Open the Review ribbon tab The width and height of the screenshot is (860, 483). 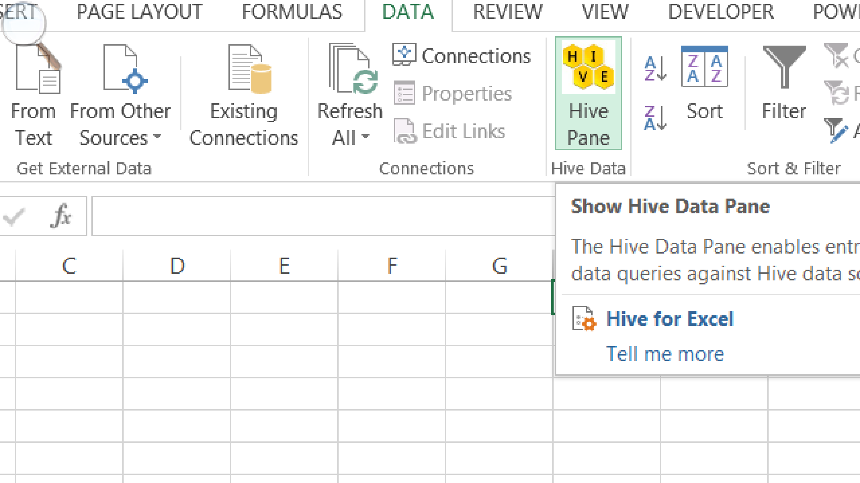click(x=507, y=12)
